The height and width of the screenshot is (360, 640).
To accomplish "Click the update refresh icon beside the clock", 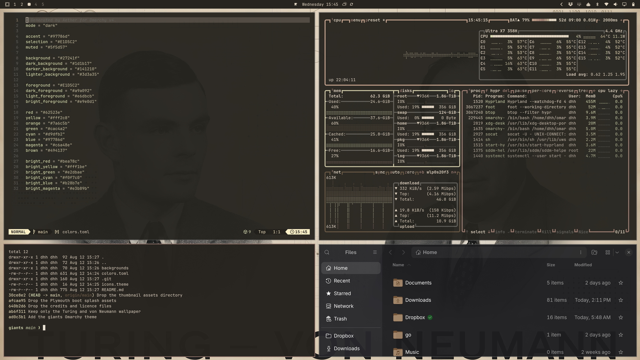I will pyautogui.click(x=351, y=4).
